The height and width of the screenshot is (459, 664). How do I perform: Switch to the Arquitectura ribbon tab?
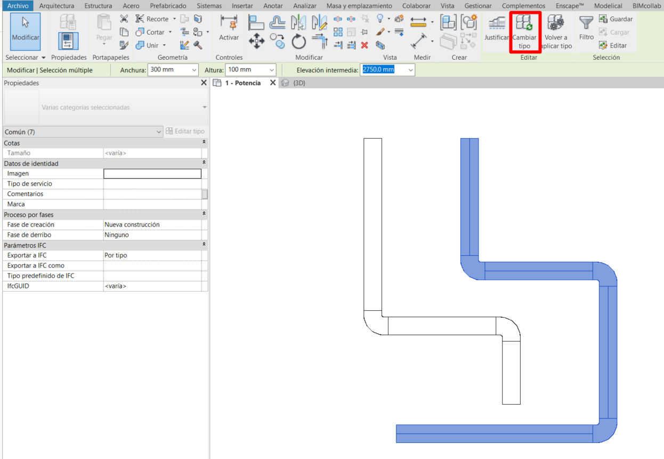coord(56,6)
